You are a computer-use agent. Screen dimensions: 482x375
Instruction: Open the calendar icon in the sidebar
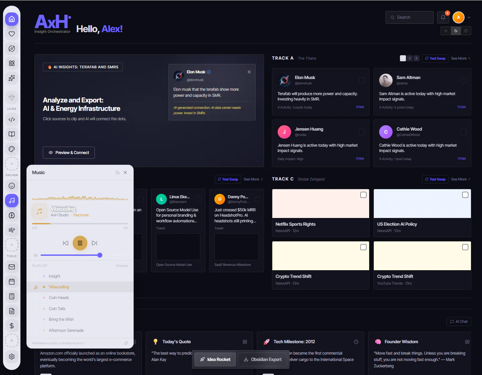(12, 282)
